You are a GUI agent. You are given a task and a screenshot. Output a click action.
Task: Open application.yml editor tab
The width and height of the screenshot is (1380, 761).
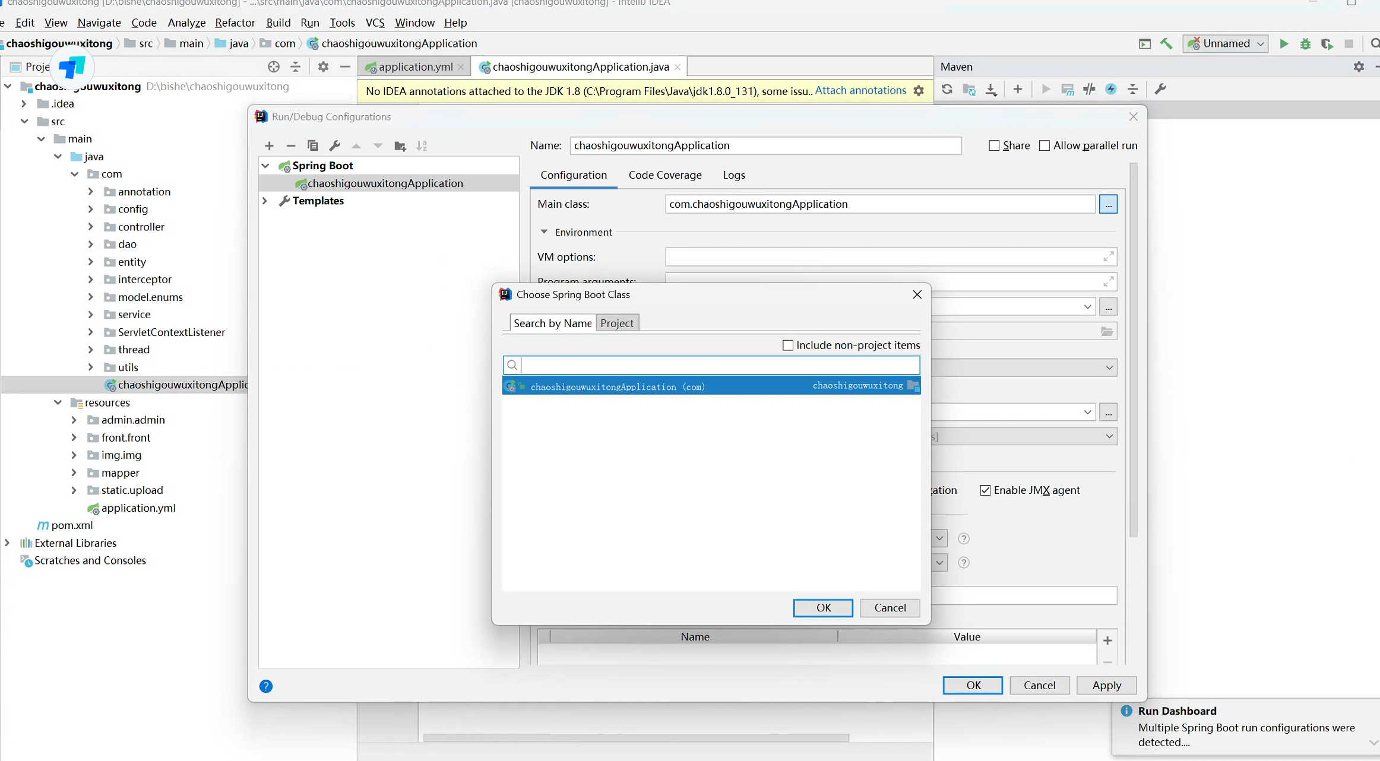(x=415, y=66)
